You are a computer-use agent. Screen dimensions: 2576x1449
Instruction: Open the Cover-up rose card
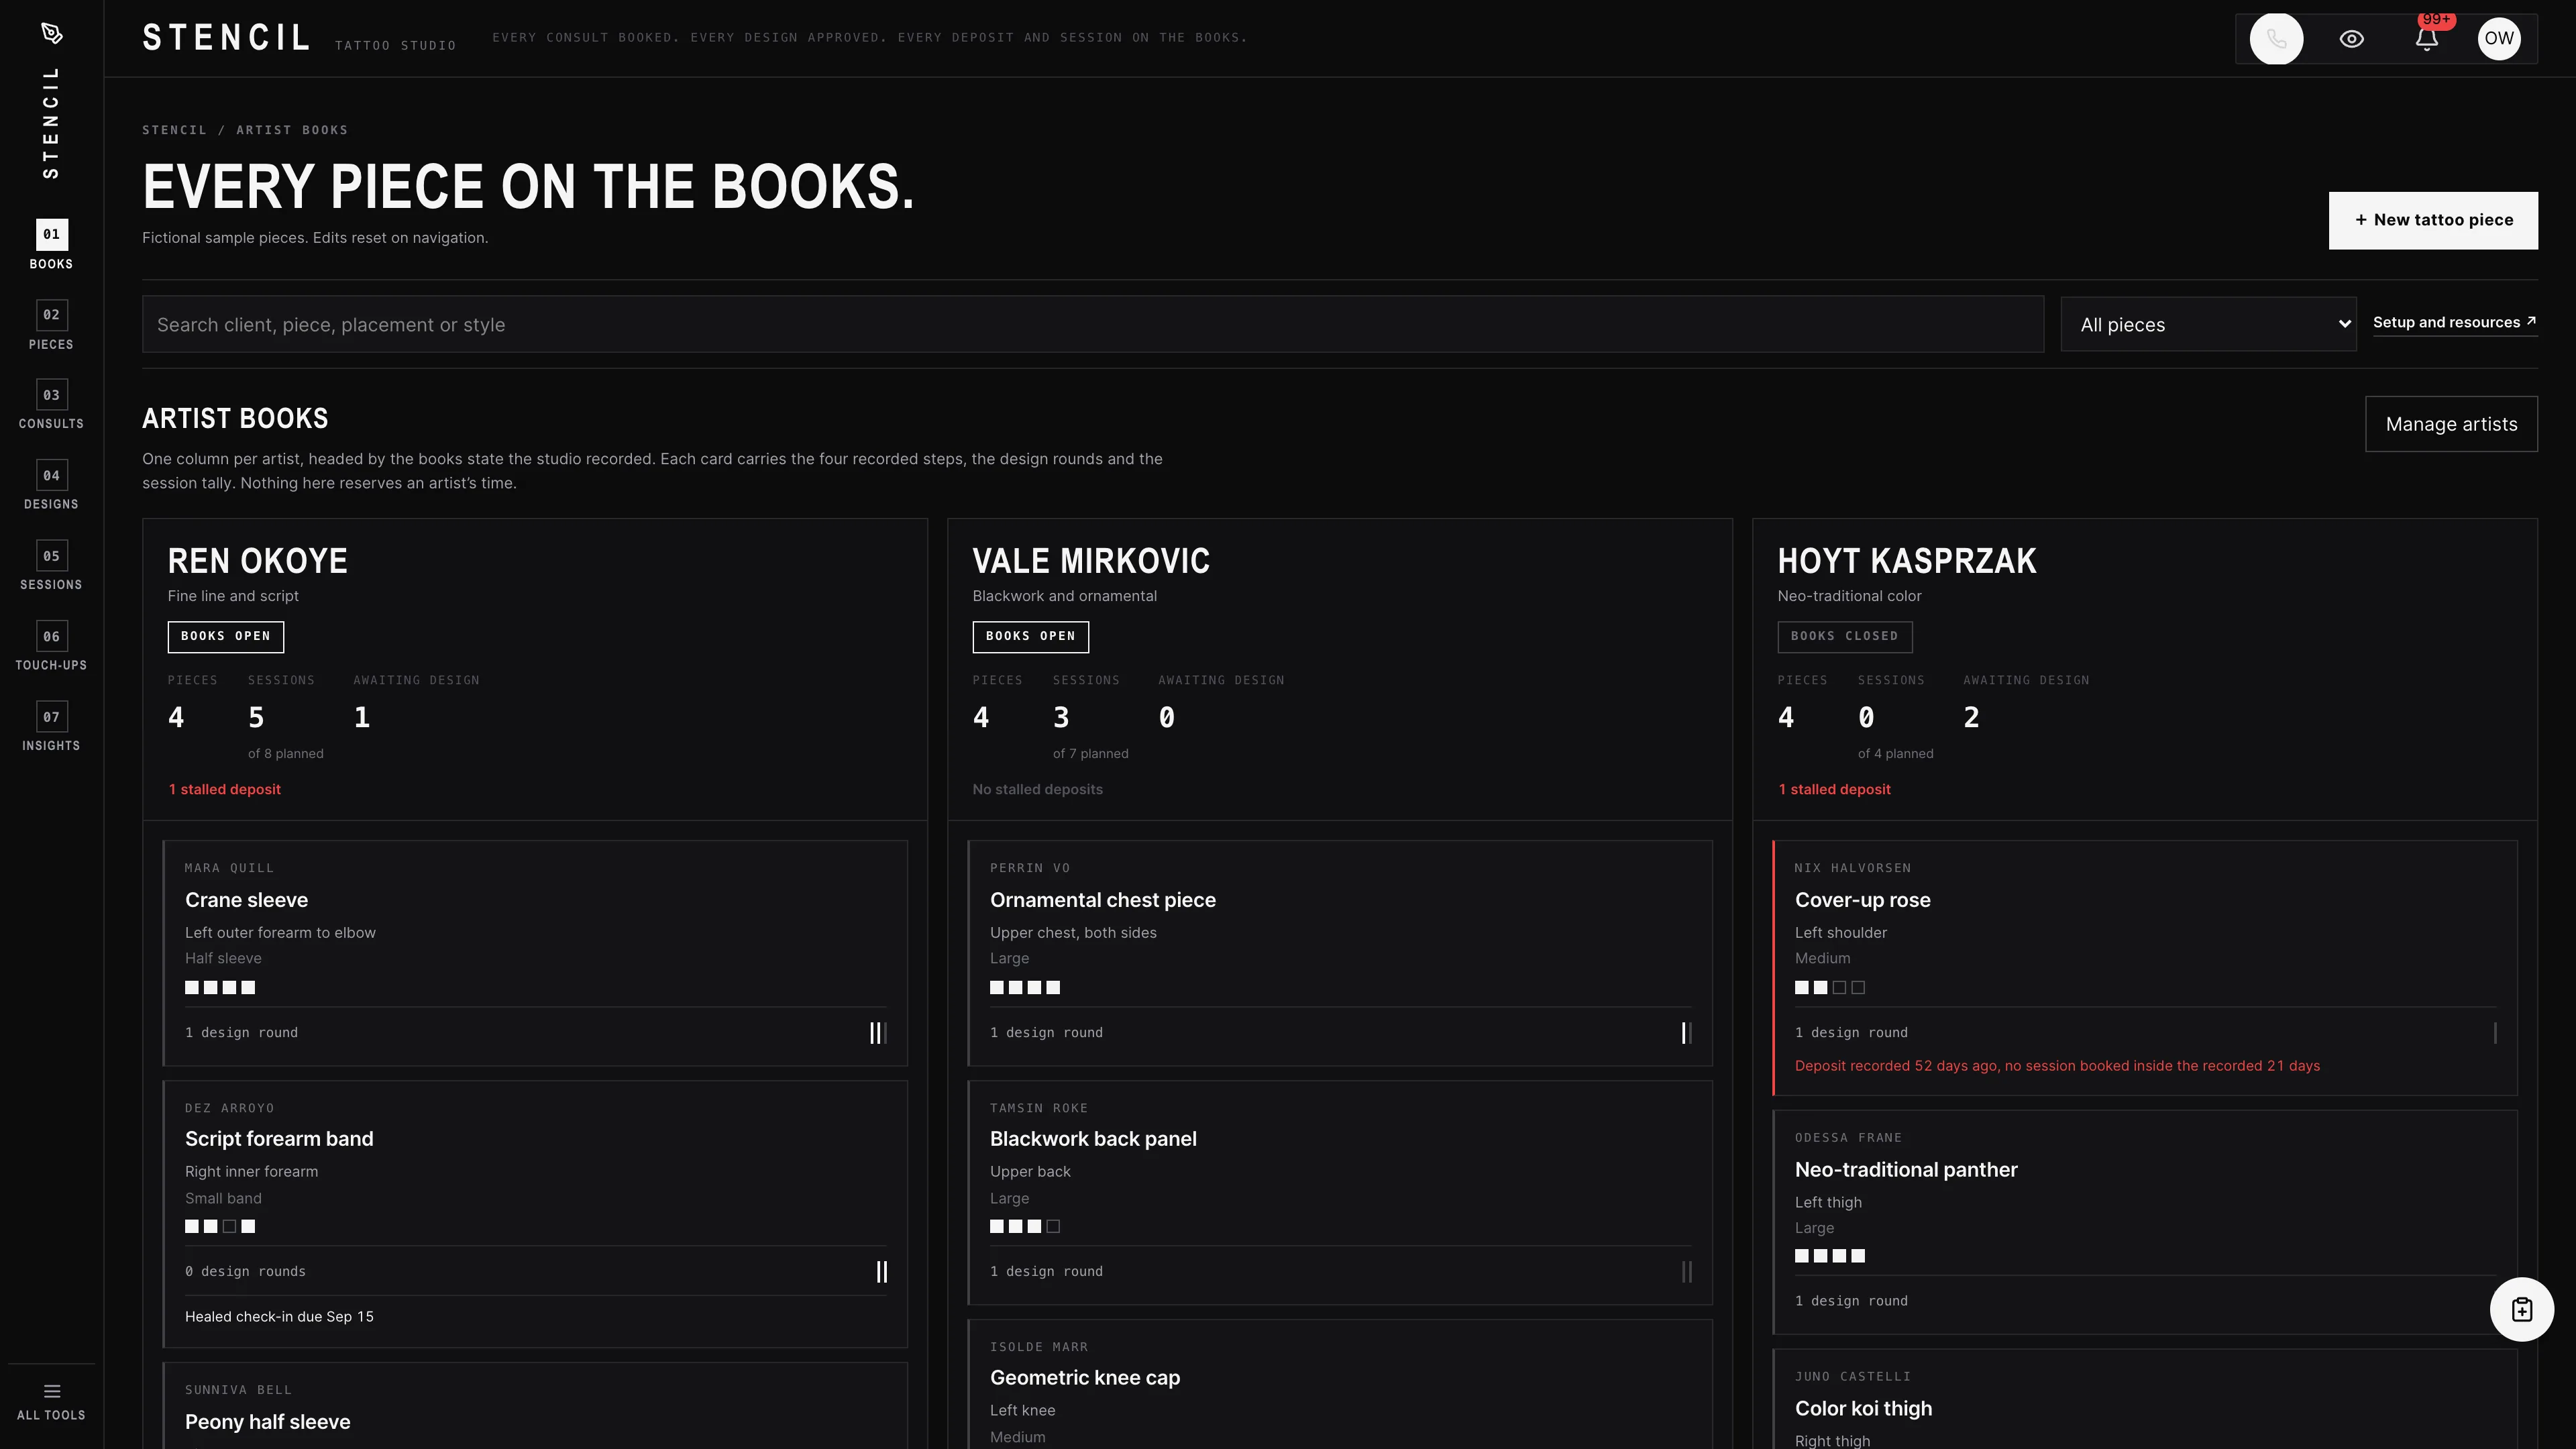click(x=2144, y=968)
